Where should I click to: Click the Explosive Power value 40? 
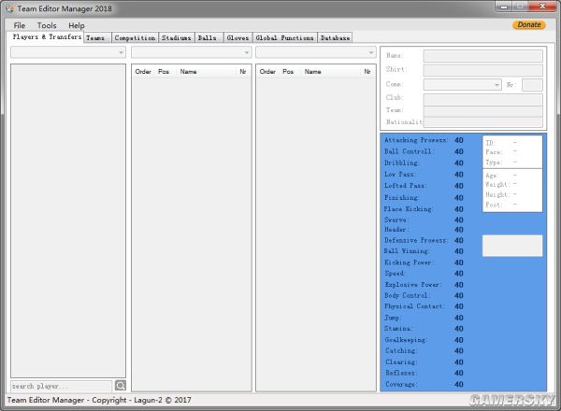tap(459, 285)
